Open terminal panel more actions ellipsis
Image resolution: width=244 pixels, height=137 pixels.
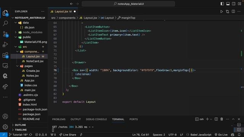(x=227, y=119)
